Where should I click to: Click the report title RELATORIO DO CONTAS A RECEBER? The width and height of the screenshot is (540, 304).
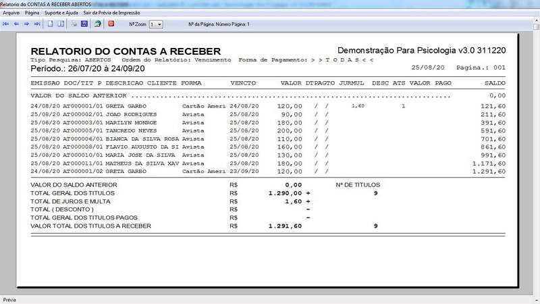coord(126,51)
